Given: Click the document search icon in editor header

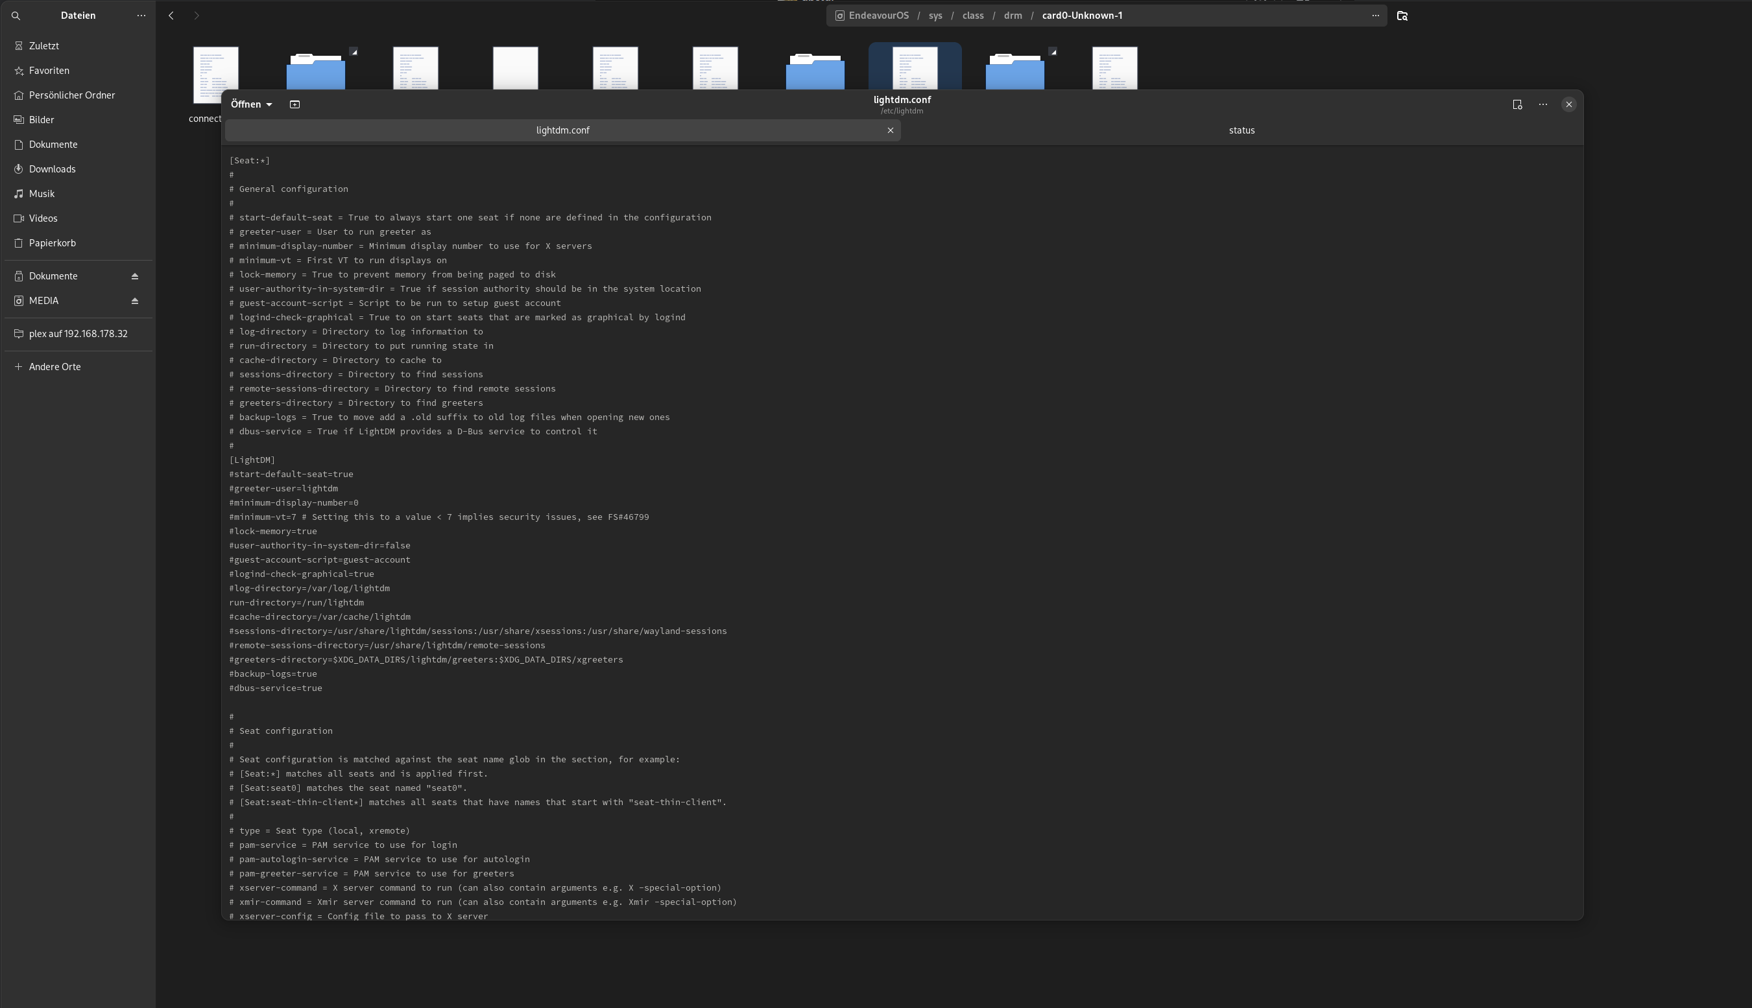Looking at the screenshot, I should tap(1517, 104).
